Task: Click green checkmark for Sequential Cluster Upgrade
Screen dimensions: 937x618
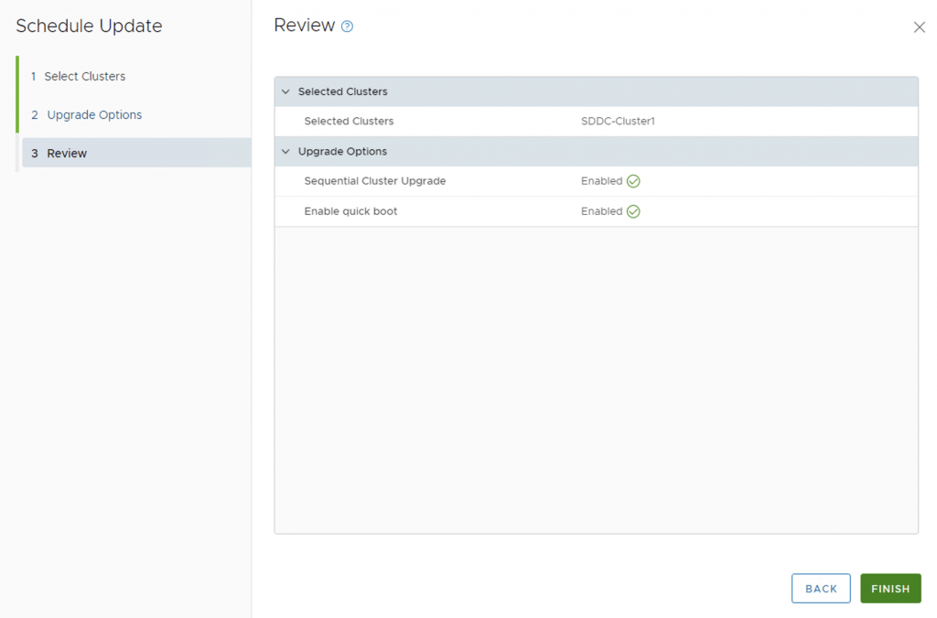Action: pyautogui.click(x=633, y=181)
